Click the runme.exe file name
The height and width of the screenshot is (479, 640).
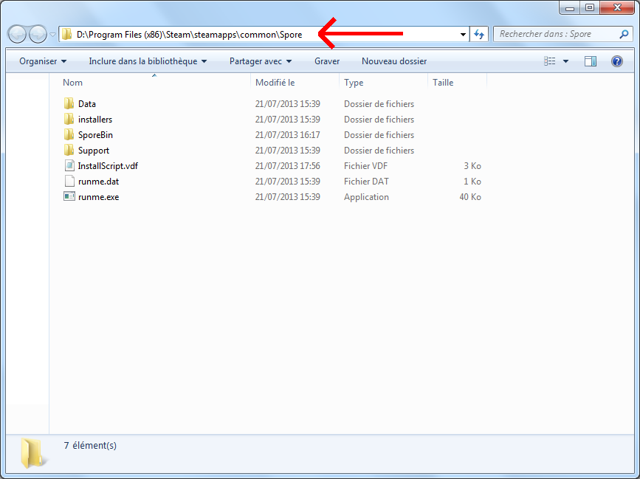pyautogui.click(x=98, y=197)
